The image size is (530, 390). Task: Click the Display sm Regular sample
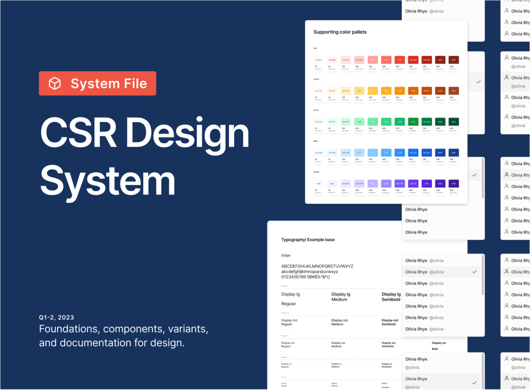pyautogui.click(x=288, y=344)
